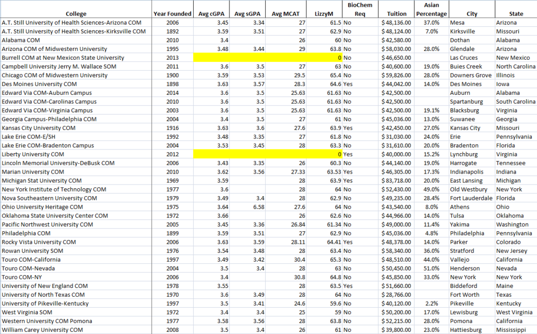Image resolution: width=537 pixels, height=334 pixels.
Task: Click the 1892 year founded cell
Action: pos(172,31)
